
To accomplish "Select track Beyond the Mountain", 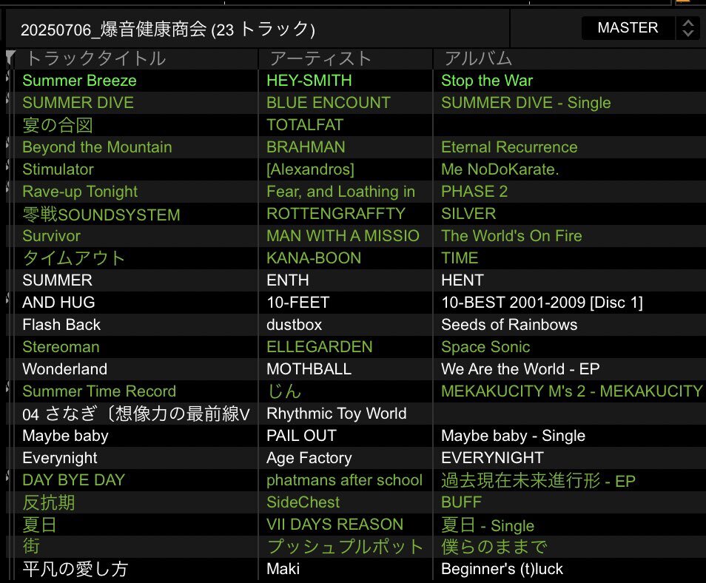I will [x=97, y=147].
